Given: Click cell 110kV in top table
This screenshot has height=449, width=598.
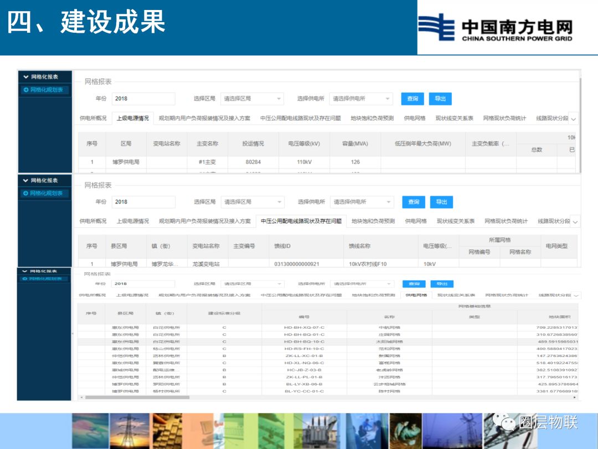Looking at the screenshot, I should (305, 162).
